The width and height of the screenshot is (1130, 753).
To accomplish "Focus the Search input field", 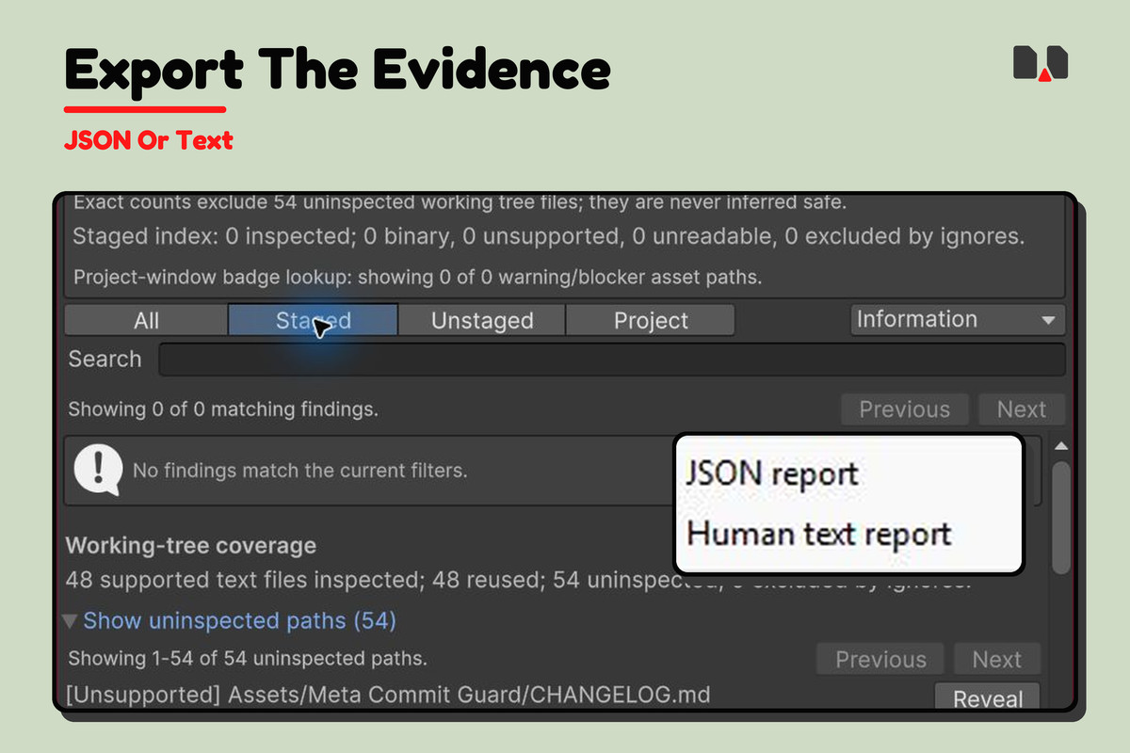I will pyautogui.click(x=612, y=360).
